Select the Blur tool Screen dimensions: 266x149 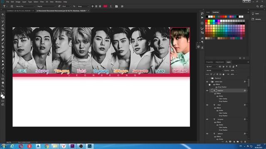(x=3, y=61)
